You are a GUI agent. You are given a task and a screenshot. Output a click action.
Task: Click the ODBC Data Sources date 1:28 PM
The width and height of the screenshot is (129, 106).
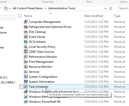click(x=96, y=52)
